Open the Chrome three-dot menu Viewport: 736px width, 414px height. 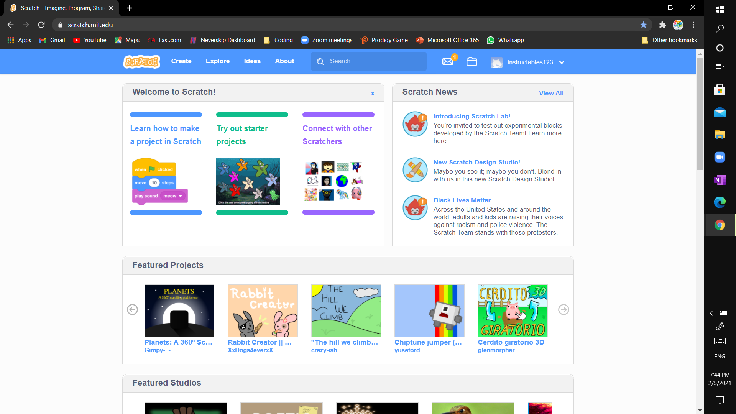(693, 25)
